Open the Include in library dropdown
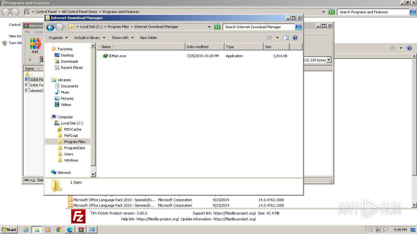The height and width of the screenshot is (234, 417). pos(90,38)
